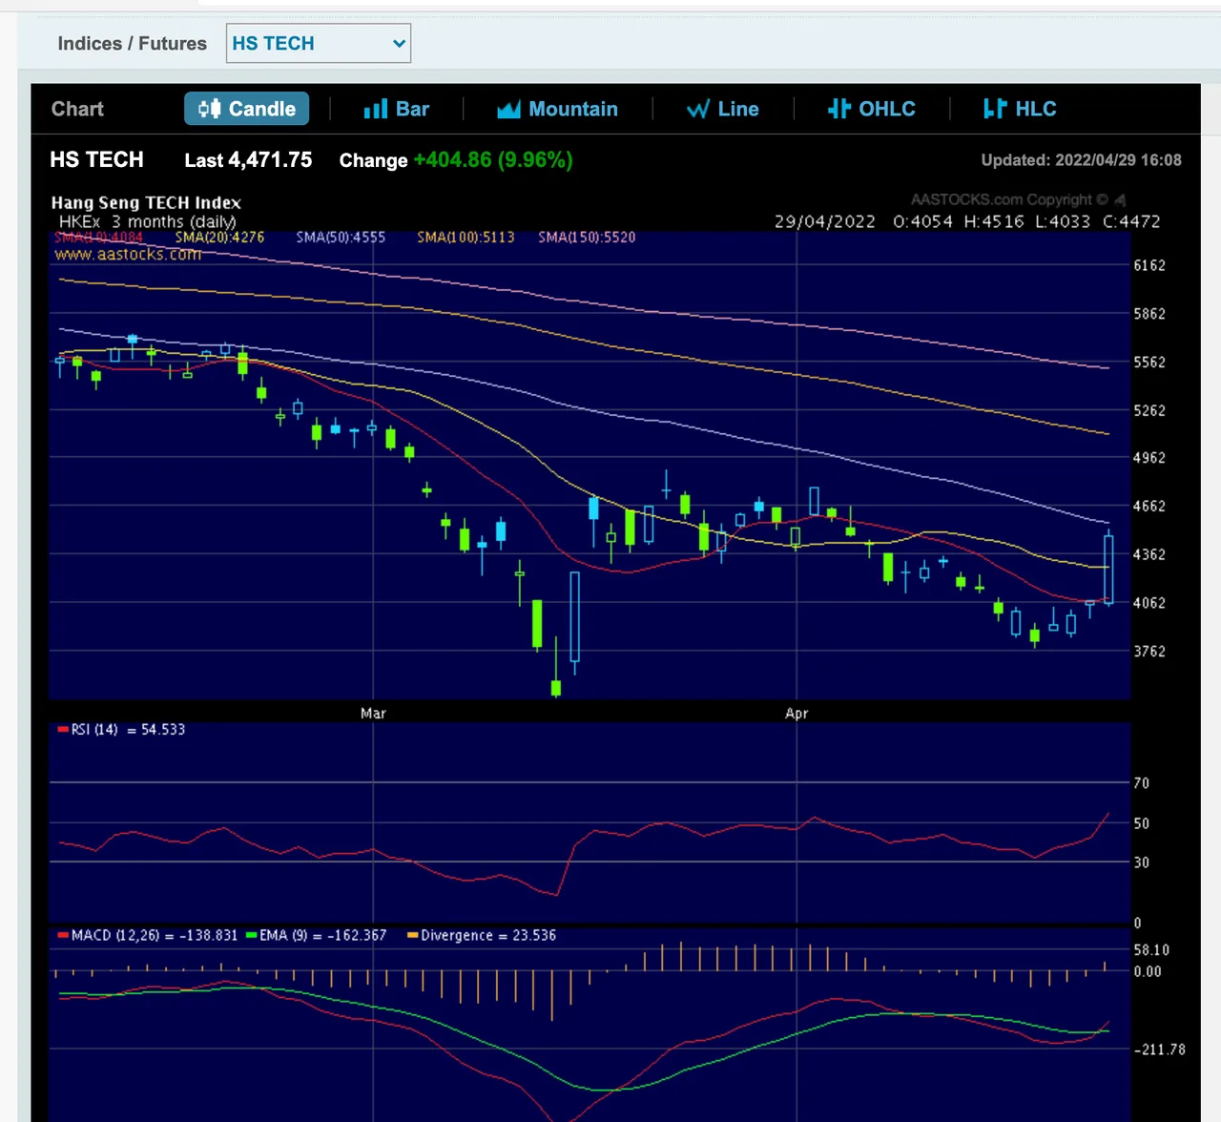This screenshot has height=1122, width=1221.
Task: Click the EMA (9) = -162.367 label
Action: pos(316,935)
